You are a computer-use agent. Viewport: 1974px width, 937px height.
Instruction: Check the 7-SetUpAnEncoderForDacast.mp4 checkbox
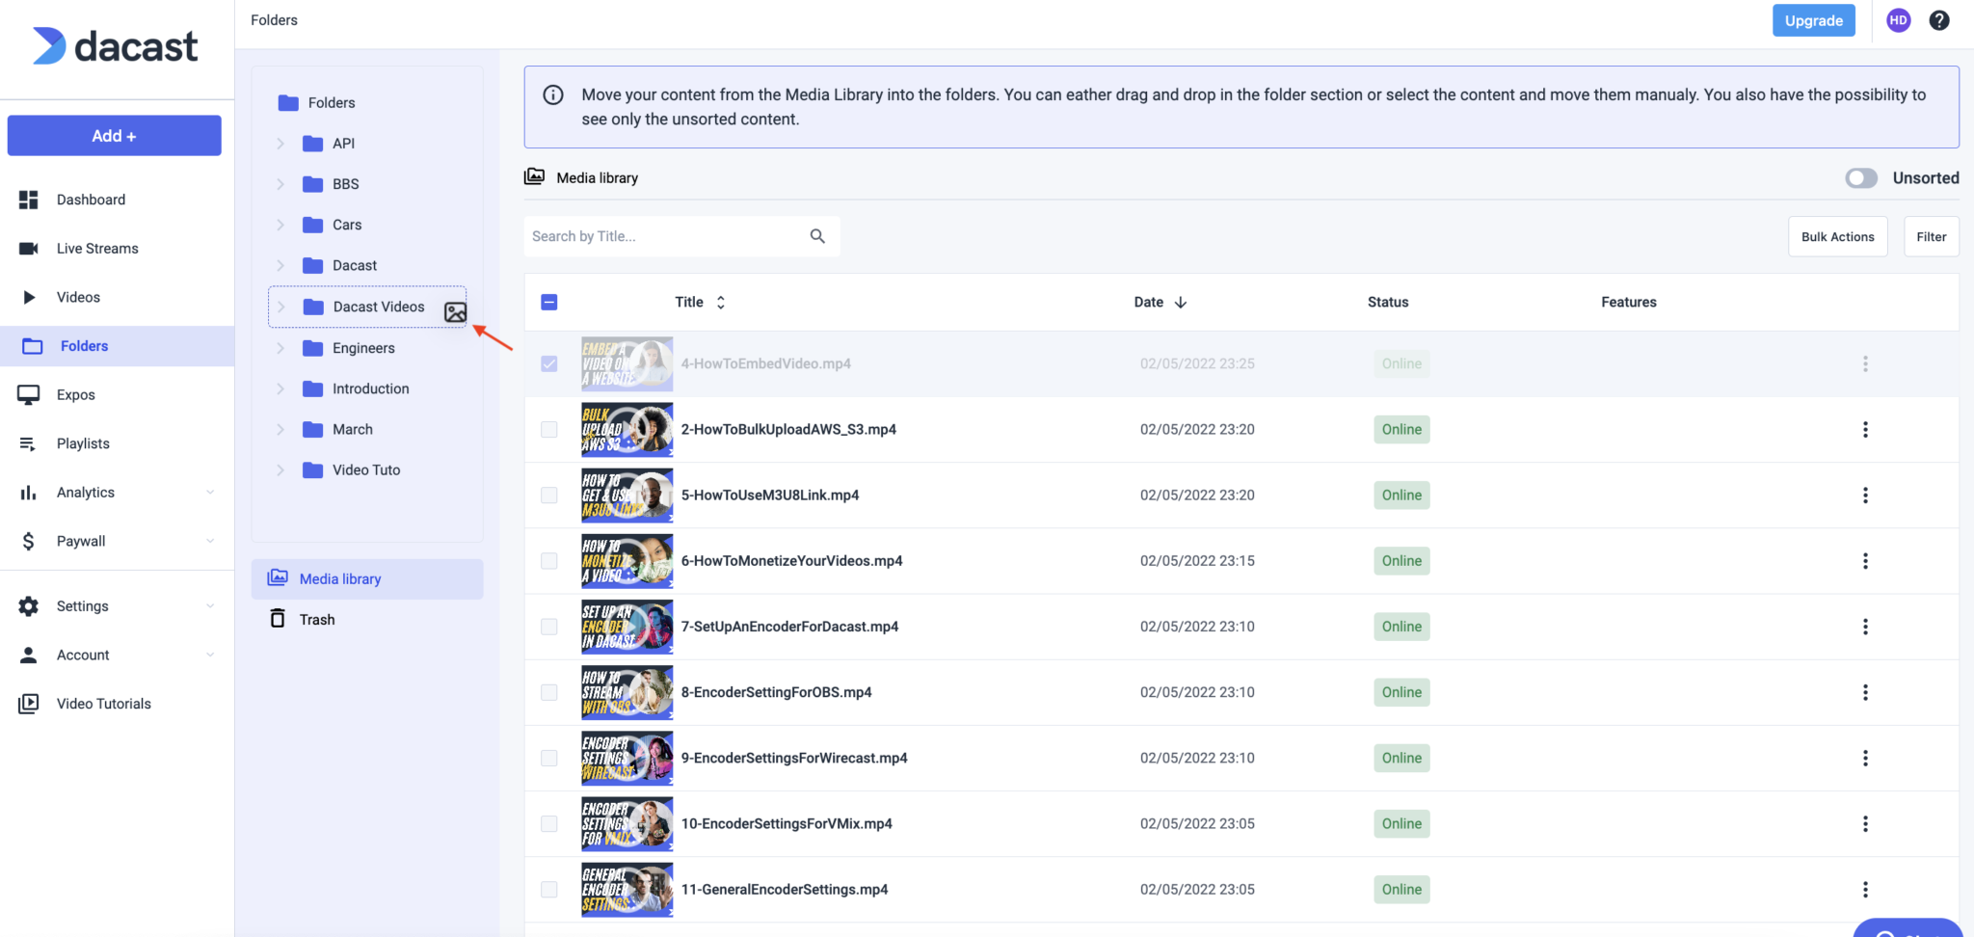549,627
